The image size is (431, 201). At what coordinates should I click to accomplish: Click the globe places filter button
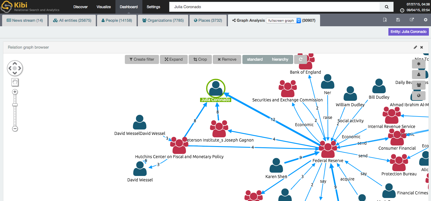coord(419,96)
